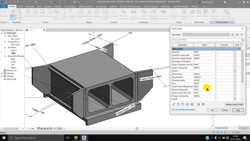Click the Move parameter up icon

coord(187,105)
